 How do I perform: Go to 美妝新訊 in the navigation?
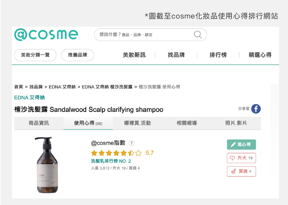pos(134,55)
